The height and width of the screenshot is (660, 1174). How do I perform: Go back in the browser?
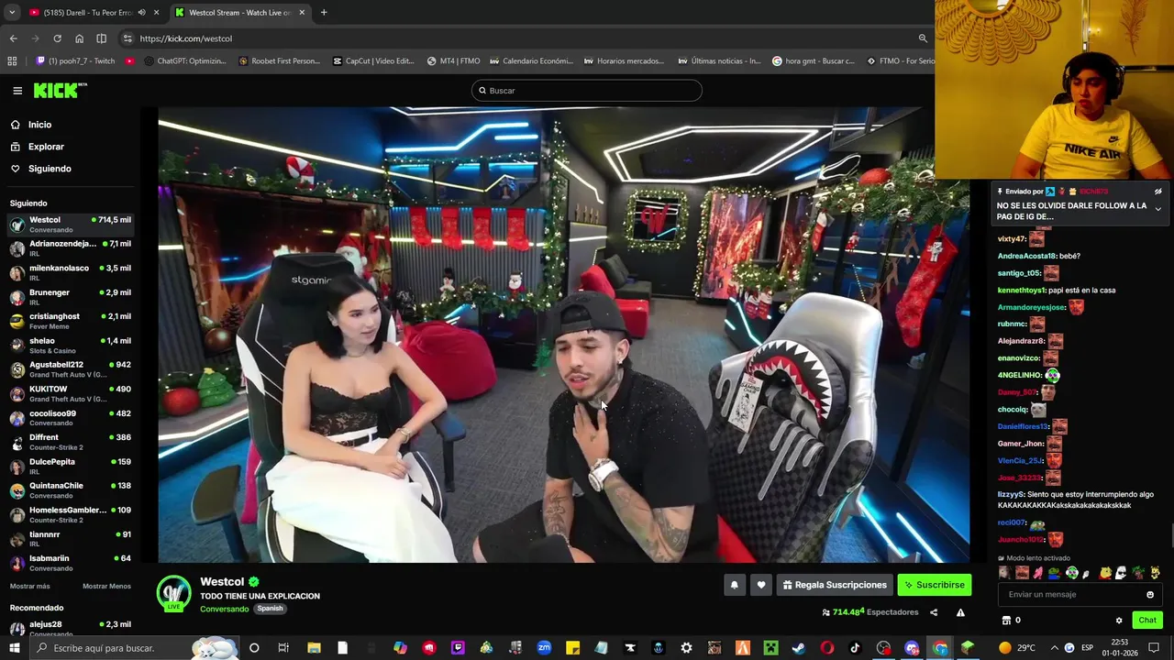[x=13, y=38]
